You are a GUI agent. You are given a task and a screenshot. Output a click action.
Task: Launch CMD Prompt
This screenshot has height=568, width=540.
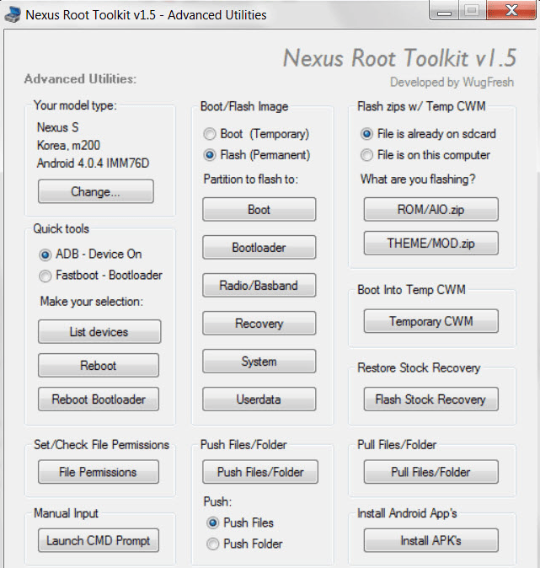(x=99, y=540)
